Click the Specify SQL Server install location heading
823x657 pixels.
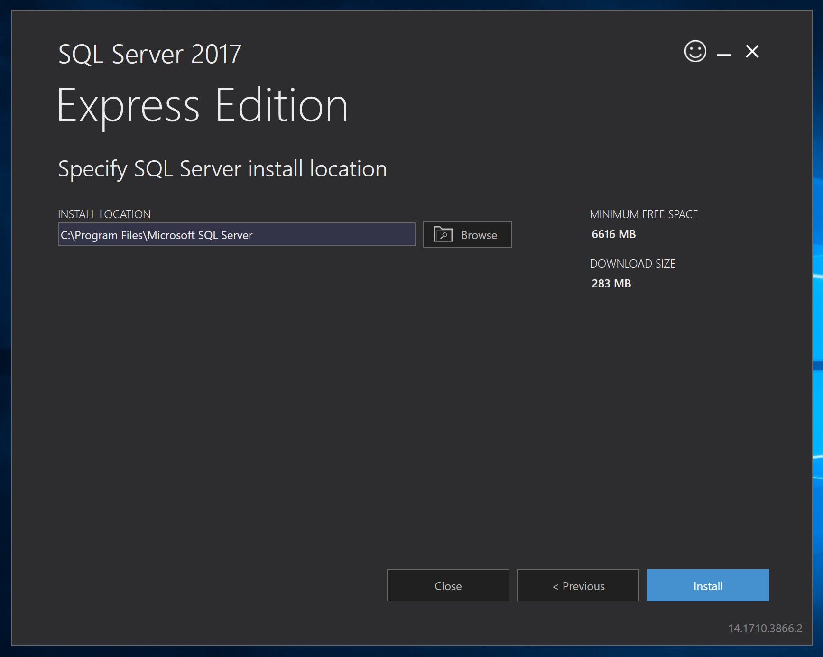(x=222, y=169)
